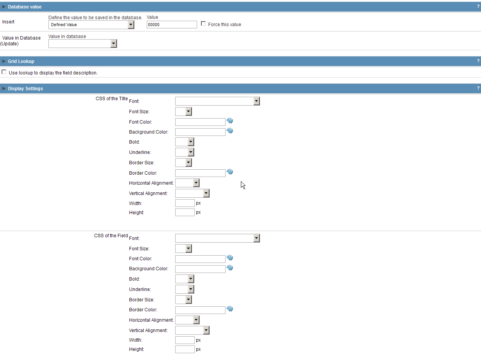481x362 pixels.
Task: Open color picker for Field Font Color
Action: [230, 258]
